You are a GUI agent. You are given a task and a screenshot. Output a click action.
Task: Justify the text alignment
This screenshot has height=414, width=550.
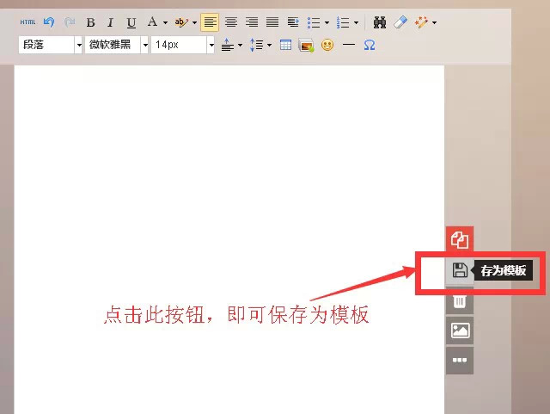(272, 22)
